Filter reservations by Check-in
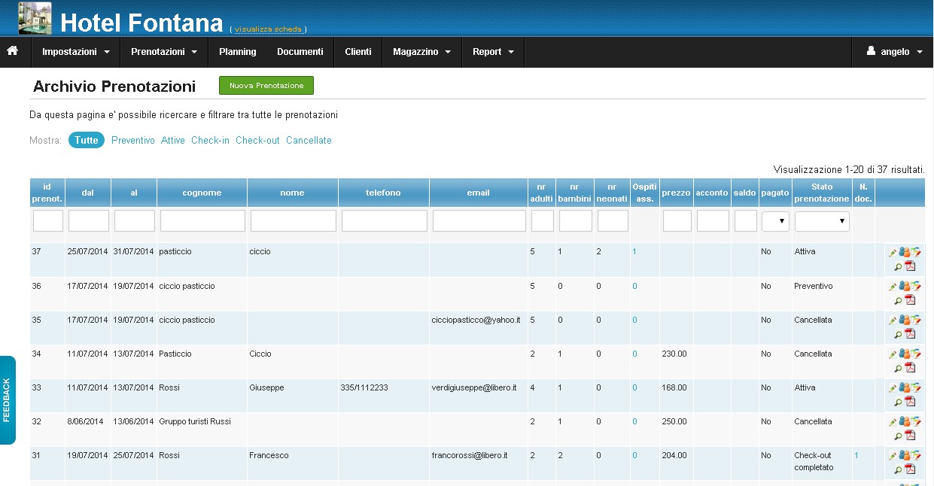Viewport: 934px width, 486px height. pyautogui.click(x=210, y=141)
